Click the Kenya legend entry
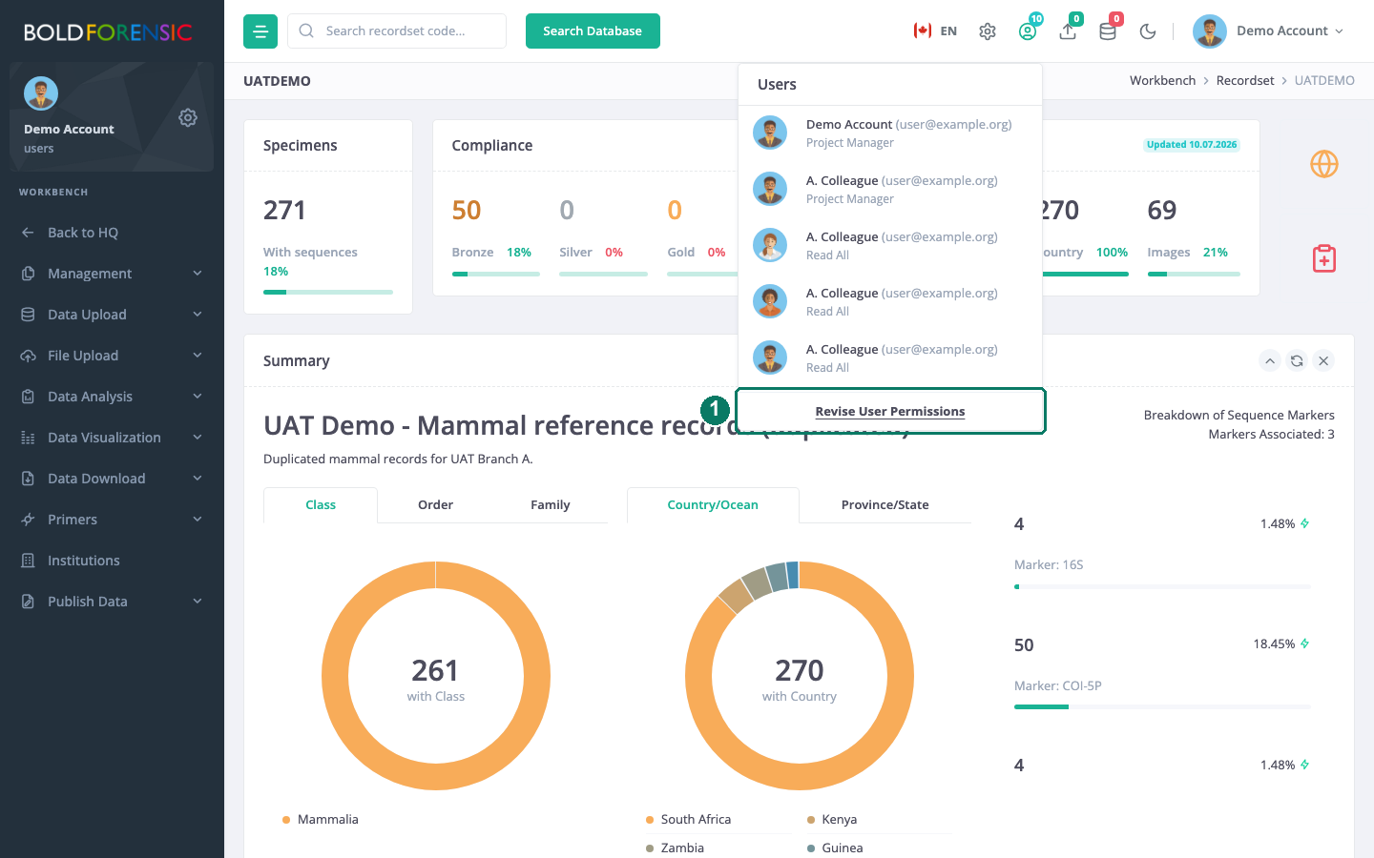 click(832, 820)
